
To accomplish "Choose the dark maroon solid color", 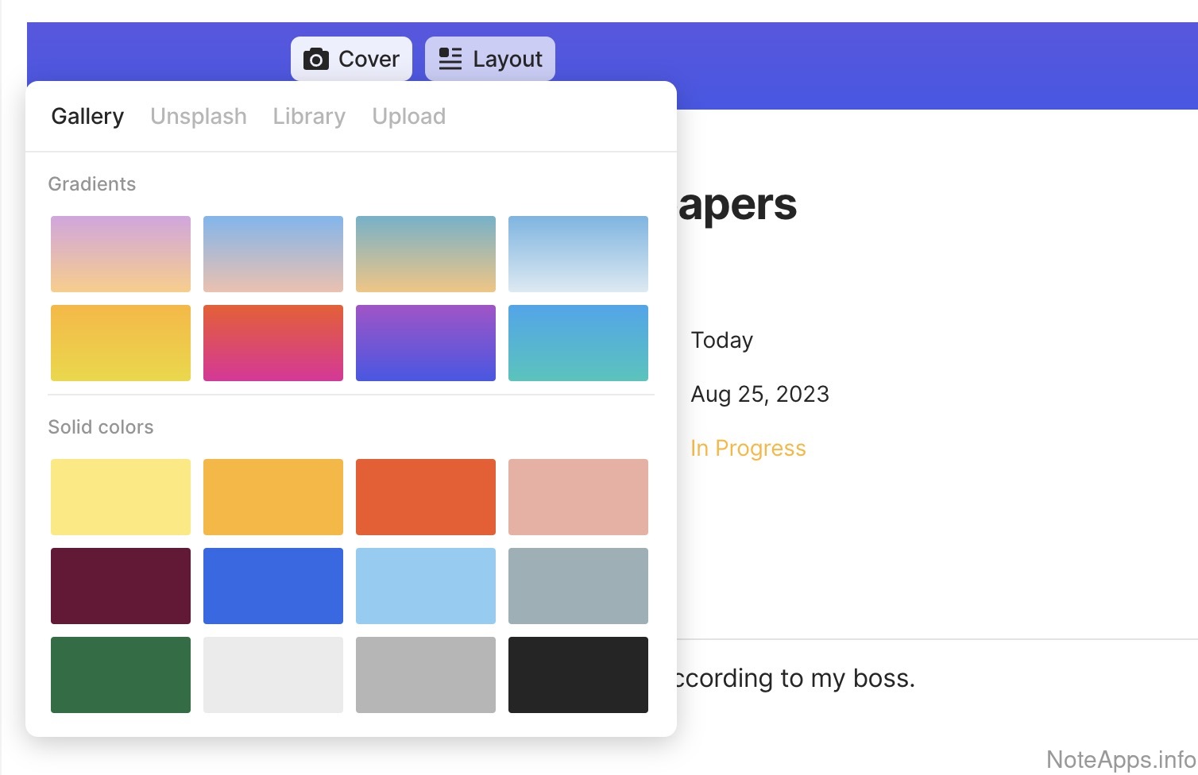I will (x=121, y=586).
